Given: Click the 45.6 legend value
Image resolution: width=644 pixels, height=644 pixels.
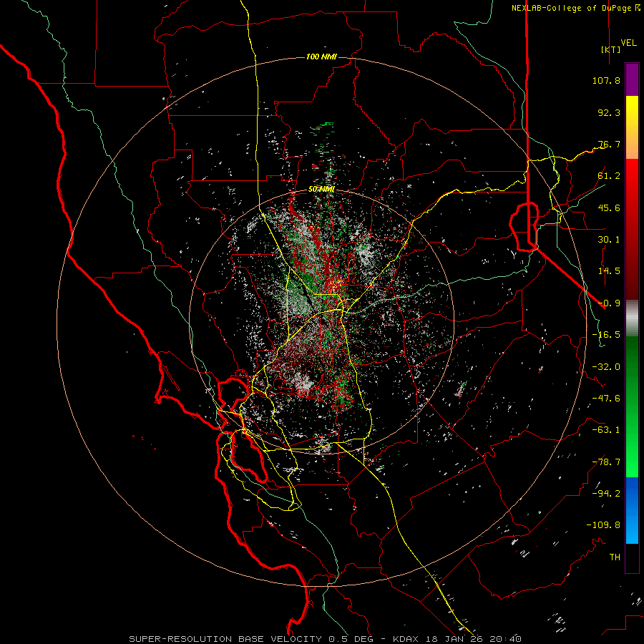Looking at the screenshot, I should [x=609, y=208].
